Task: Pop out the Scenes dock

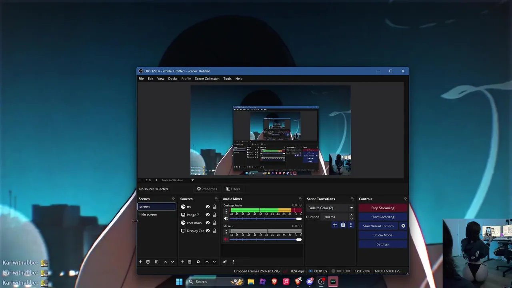Action: [x=174, y=199]
